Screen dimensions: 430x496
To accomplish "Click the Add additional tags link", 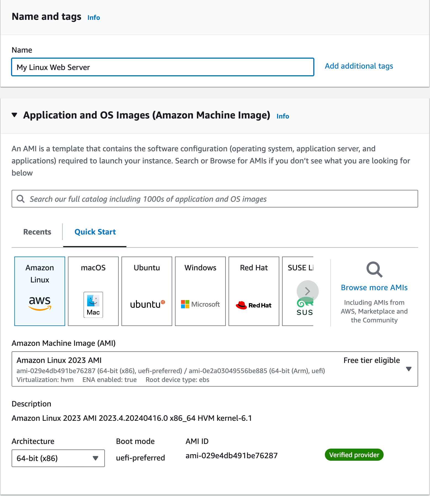I will (x=359, y=66).
